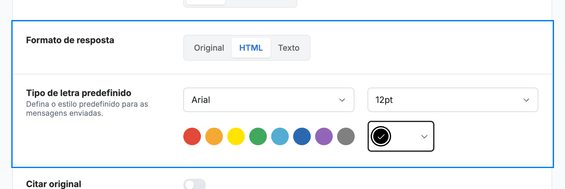Click the selected black color checkmark
The height and width of the screenshot is (189, 565).
(x=381, y=136)
